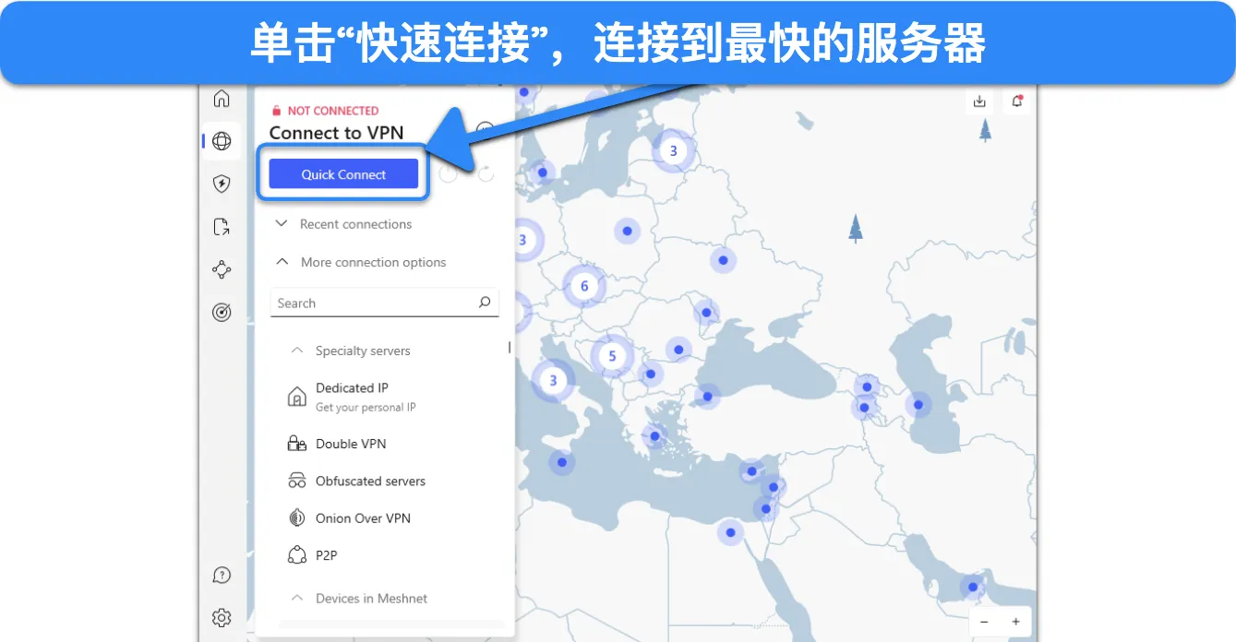The width and height of the screenshot is (1236, 642).
Task: Choose the Double VPN padlocks icon
Action: pos(297,444)
